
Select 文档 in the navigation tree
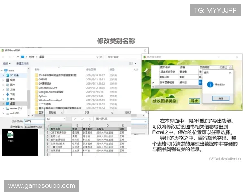point(12,89)
